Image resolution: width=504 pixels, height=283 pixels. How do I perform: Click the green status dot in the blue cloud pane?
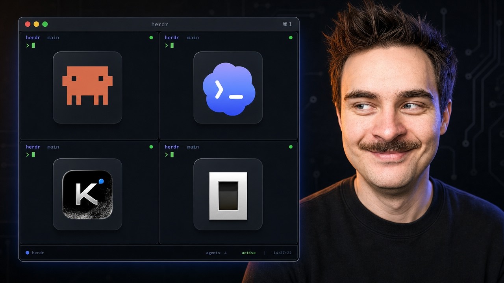pyautogui.click(x=291, y=38)
